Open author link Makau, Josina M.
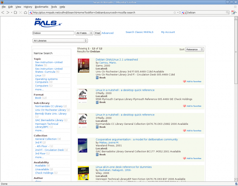 pyautogui.click(x=109, y=142)
